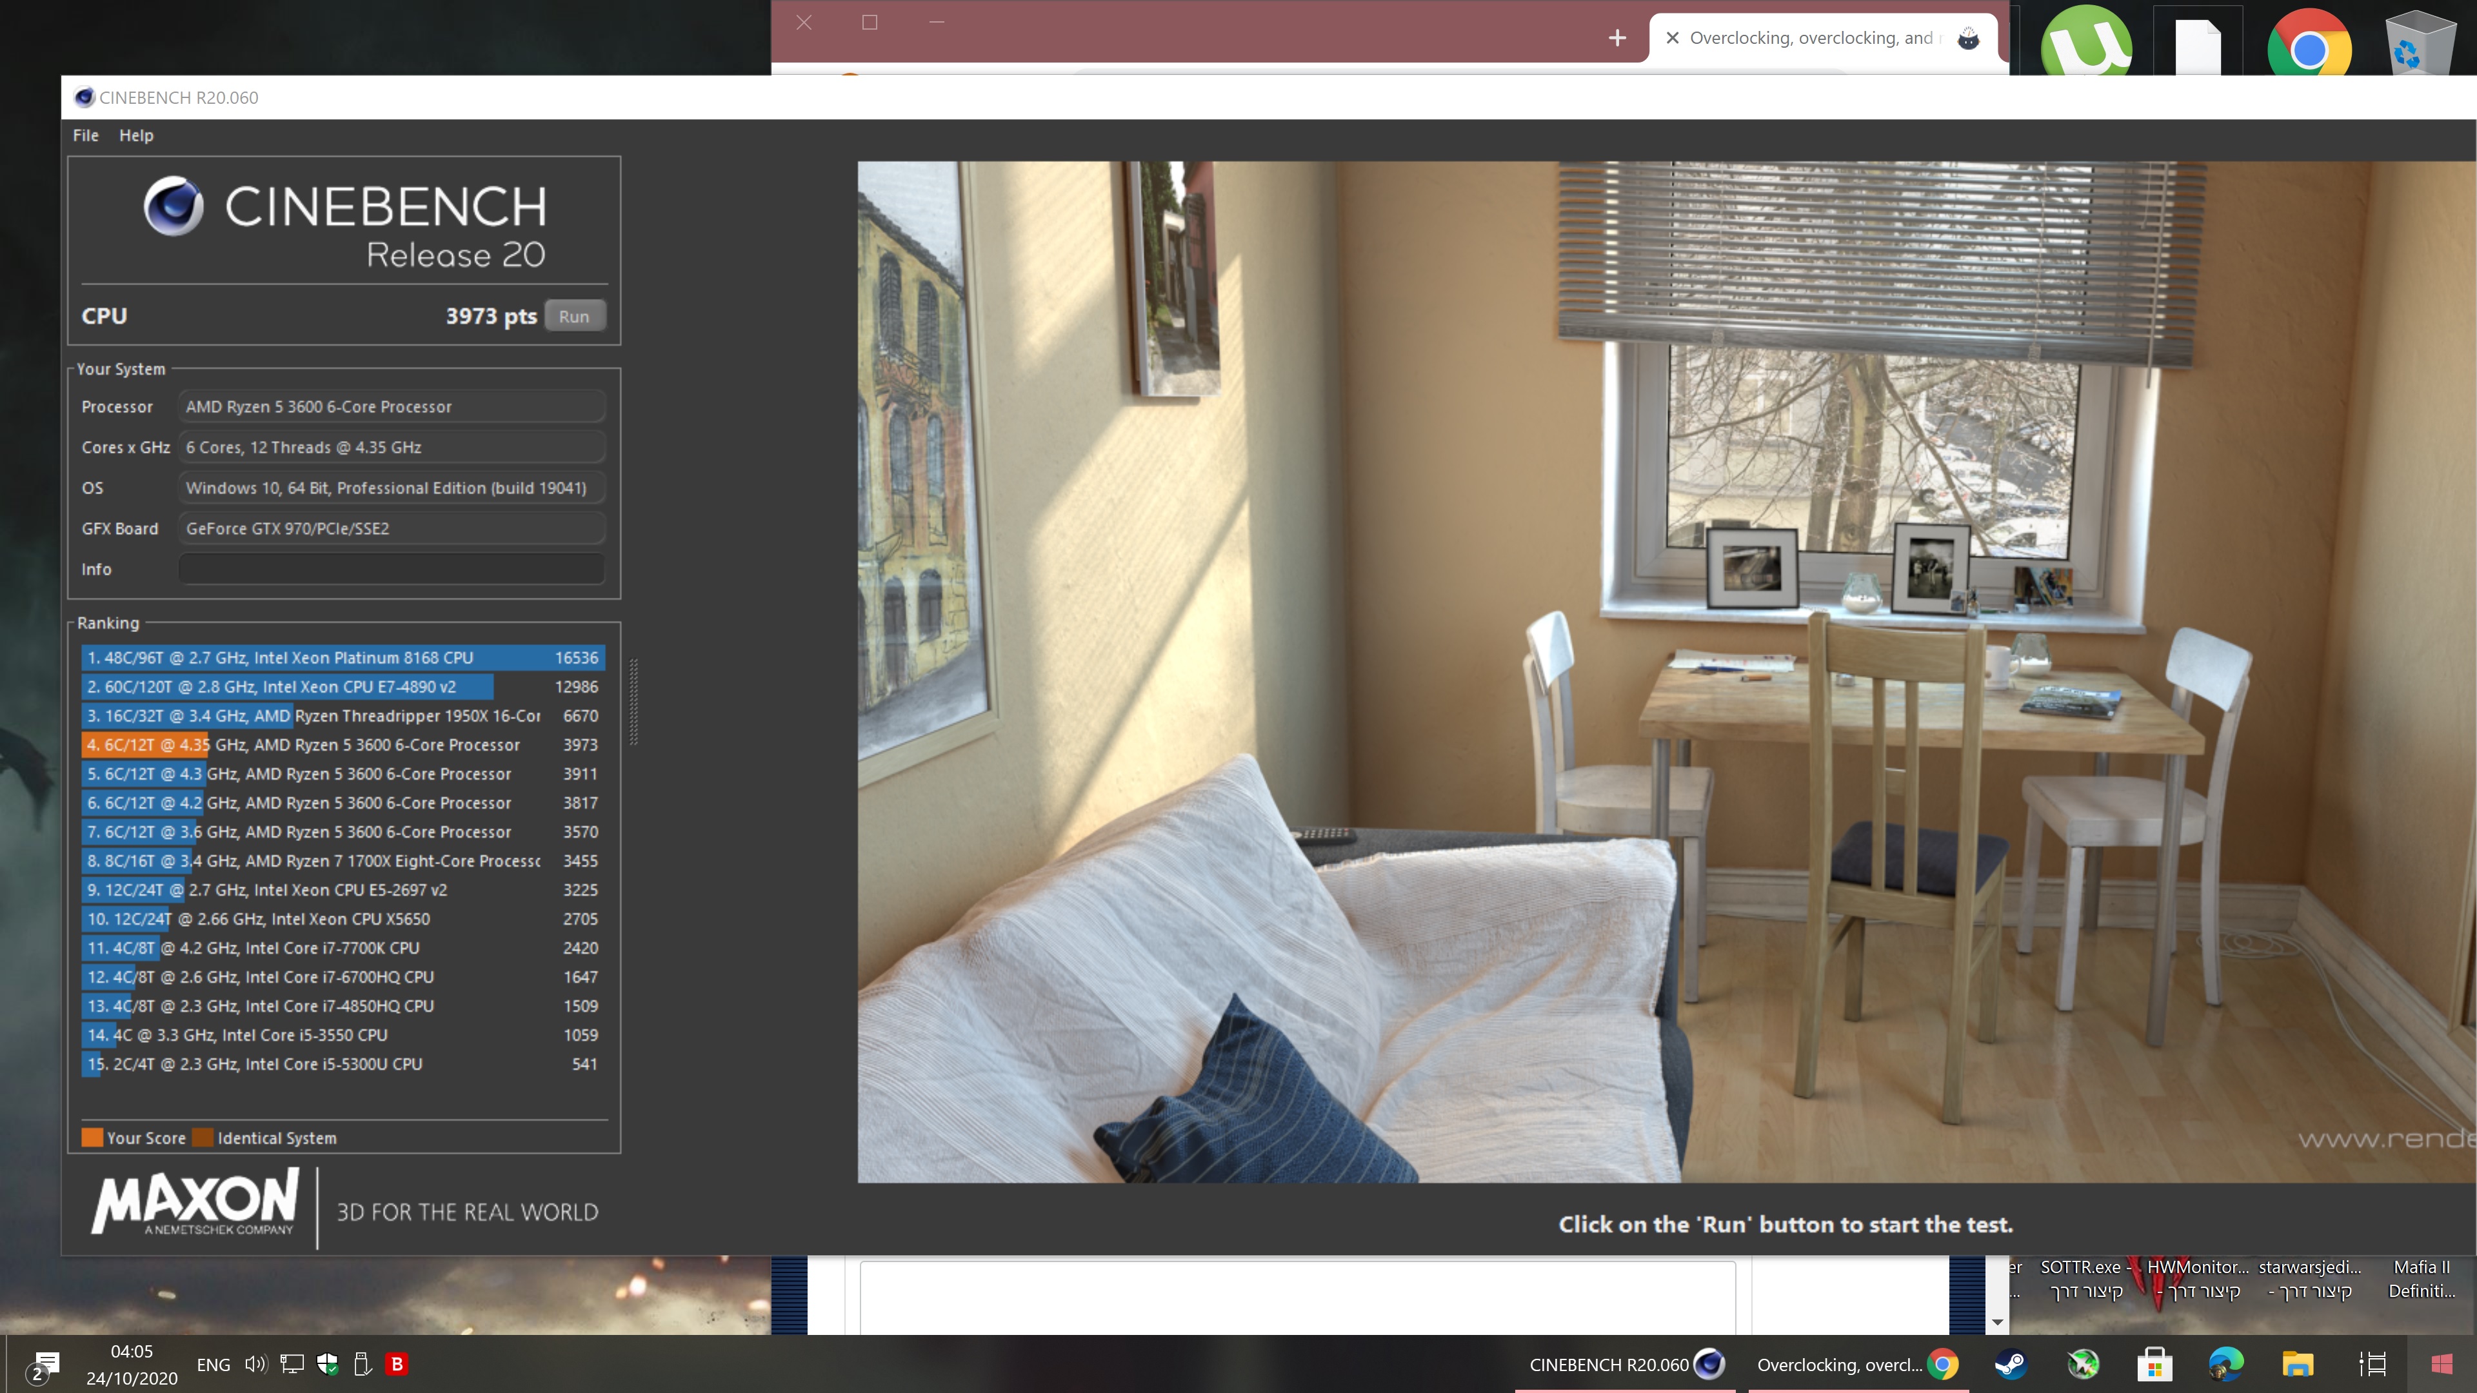Select ranking row 3 Ryzen Threadripper 1950X
The height and width of the screenshot is (1393, 2477).
[343, 715]
